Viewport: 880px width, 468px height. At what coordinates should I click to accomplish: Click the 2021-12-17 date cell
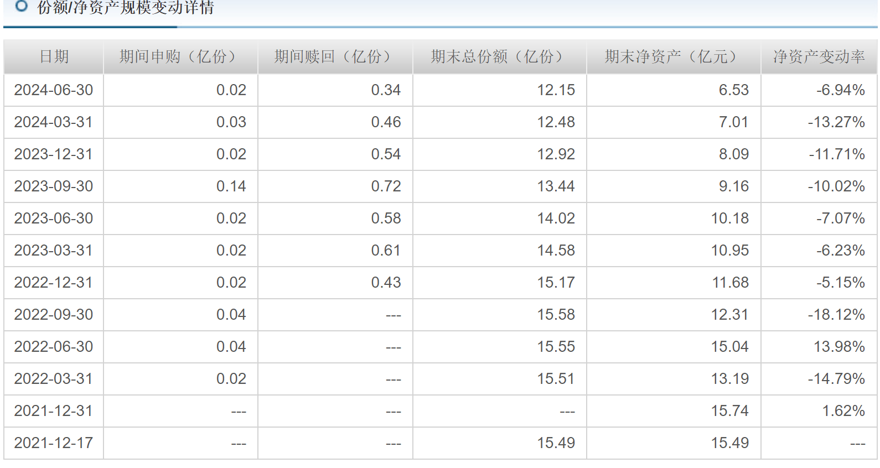[x=54, y=443]
